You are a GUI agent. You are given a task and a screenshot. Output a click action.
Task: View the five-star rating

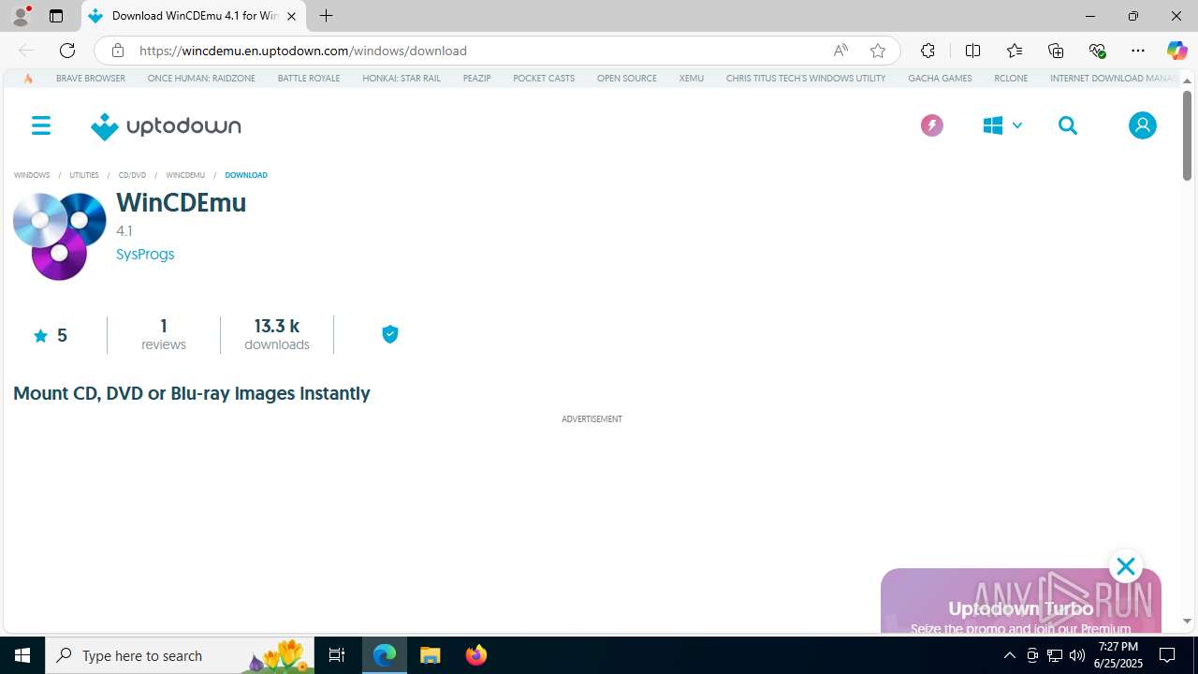(x=51, y=335)
